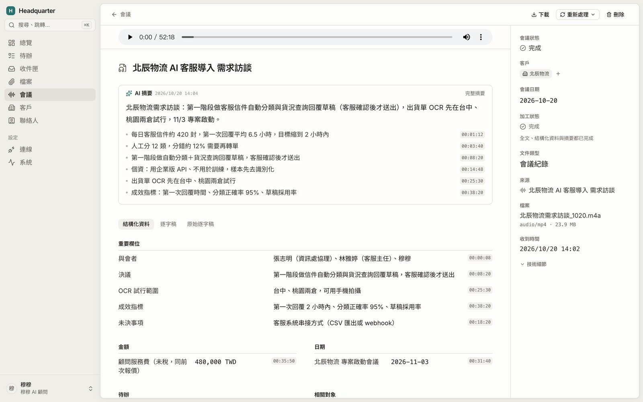Open 總覽 in the sidebar

tap(50, 43)
